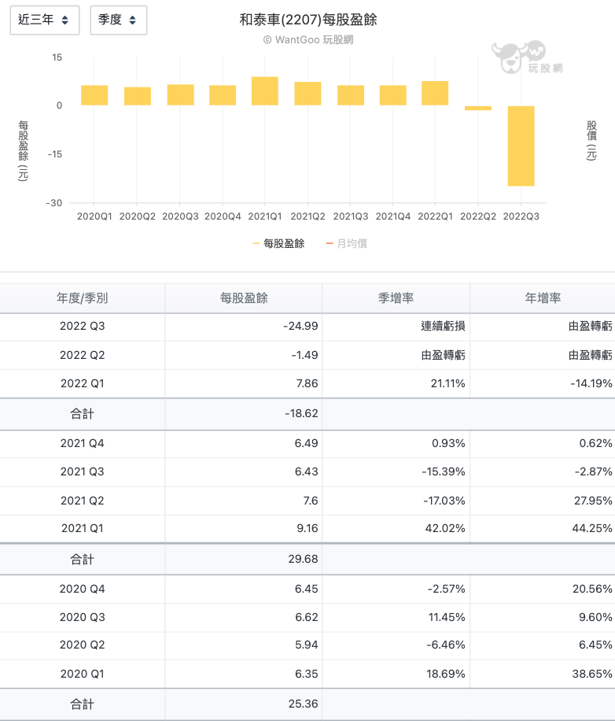
Task: Click the 季增率 column header
Action: point(396,298)
